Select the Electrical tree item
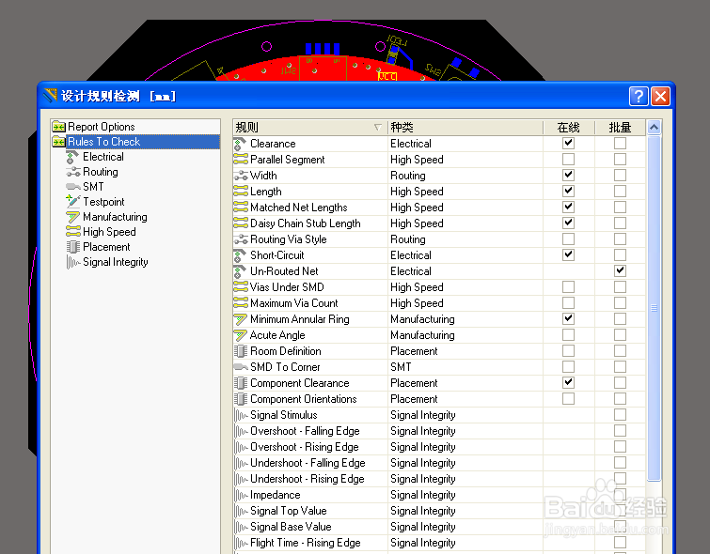 point(103,157)
